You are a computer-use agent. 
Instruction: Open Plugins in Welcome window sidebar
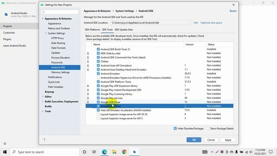tap(7, 39)
